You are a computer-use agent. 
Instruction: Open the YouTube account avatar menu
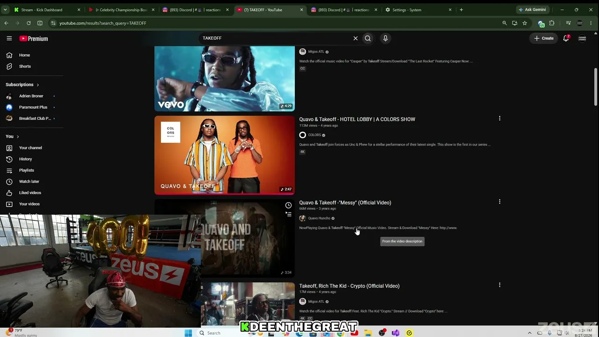tap(582, 38)
